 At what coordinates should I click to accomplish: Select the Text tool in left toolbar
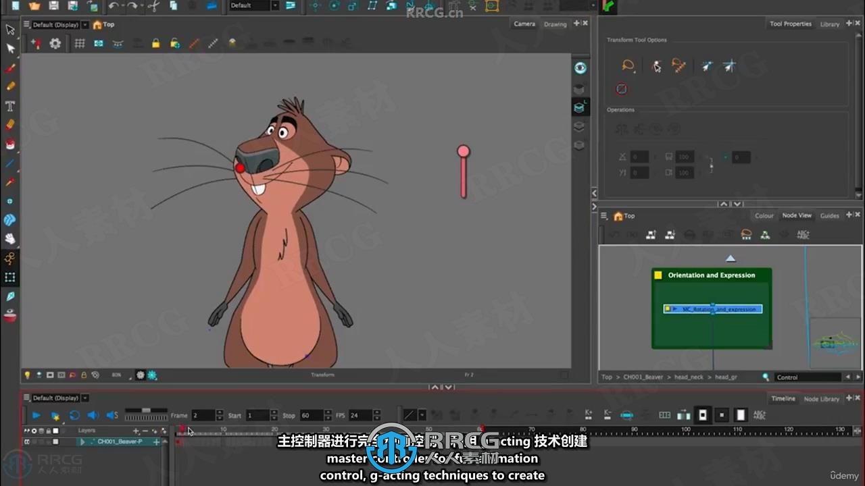10,106
